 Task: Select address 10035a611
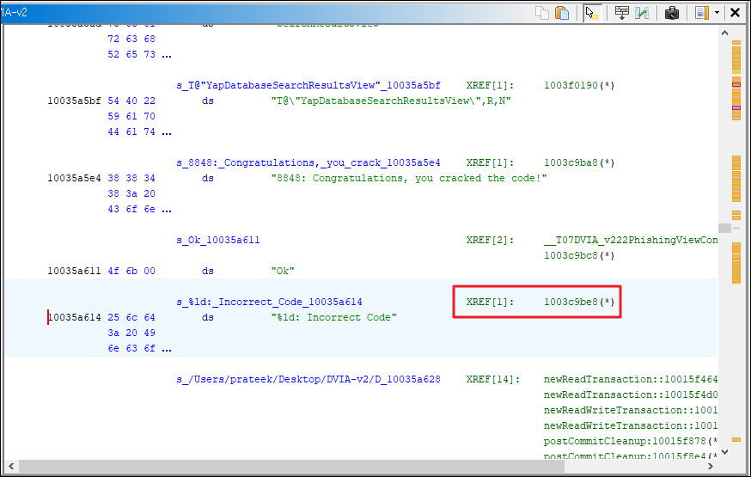coord(74,271)
